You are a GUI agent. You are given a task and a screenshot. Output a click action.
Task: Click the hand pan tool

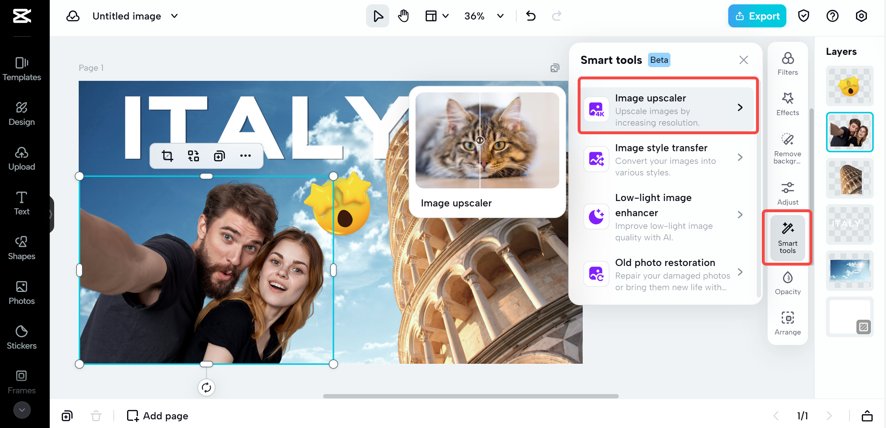pyautogui.click(x=403, y=16)
